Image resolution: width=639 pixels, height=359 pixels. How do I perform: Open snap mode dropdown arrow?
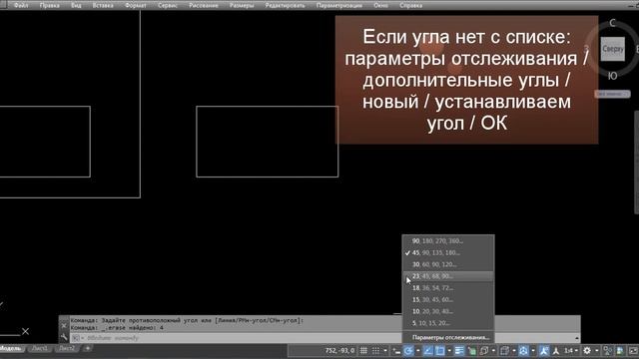385,350
